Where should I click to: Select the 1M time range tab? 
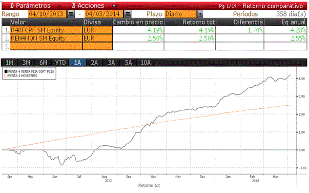pos(9,63)
